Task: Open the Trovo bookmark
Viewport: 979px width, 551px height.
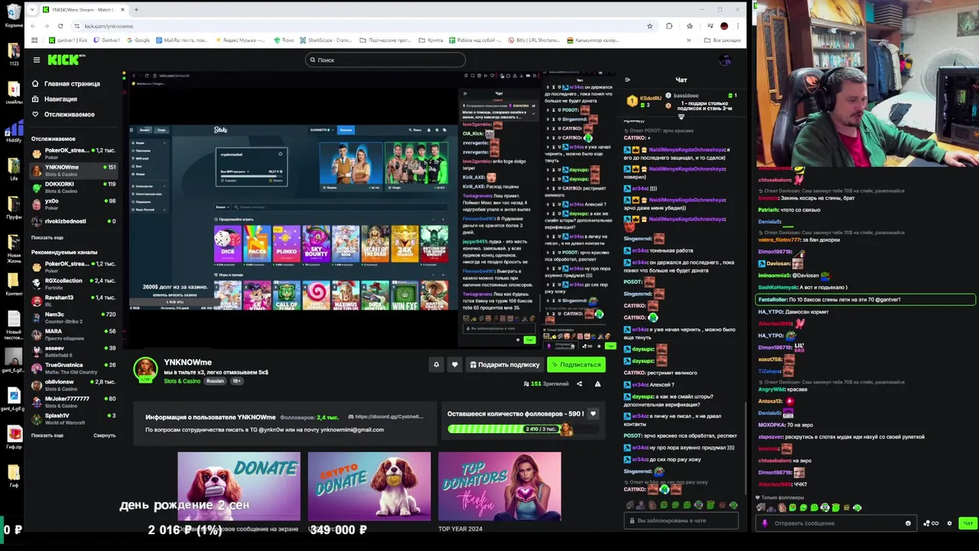Action: pos(283,40)
